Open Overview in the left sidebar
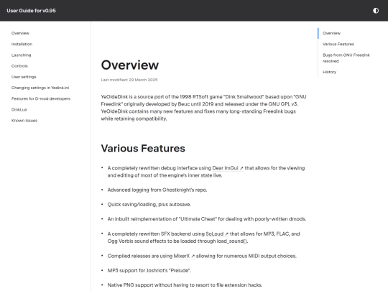Viewport: 388px width, 291px height. point(20,33)
